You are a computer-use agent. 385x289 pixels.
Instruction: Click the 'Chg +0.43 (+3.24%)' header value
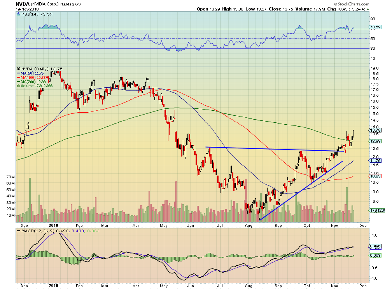point(346,9)
